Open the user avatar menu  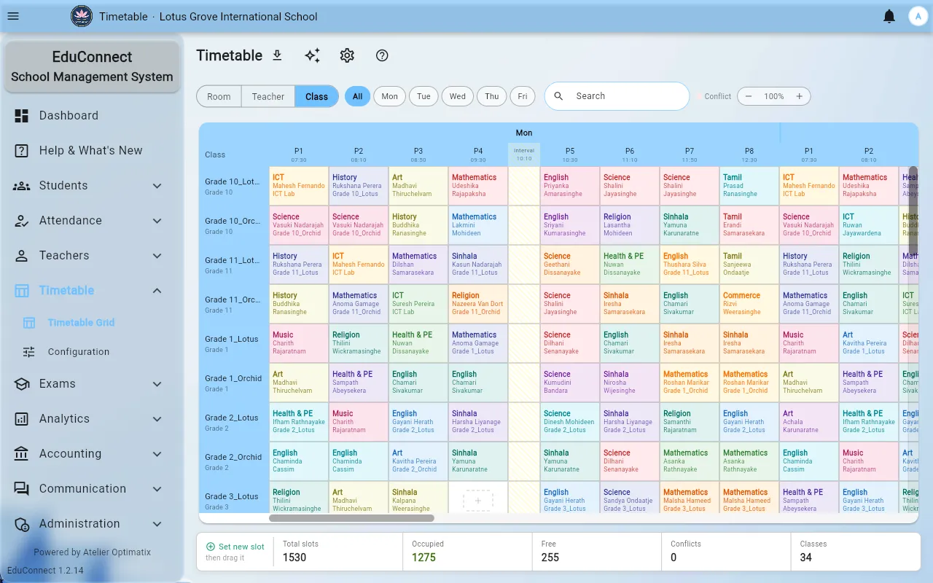(917, 16)
